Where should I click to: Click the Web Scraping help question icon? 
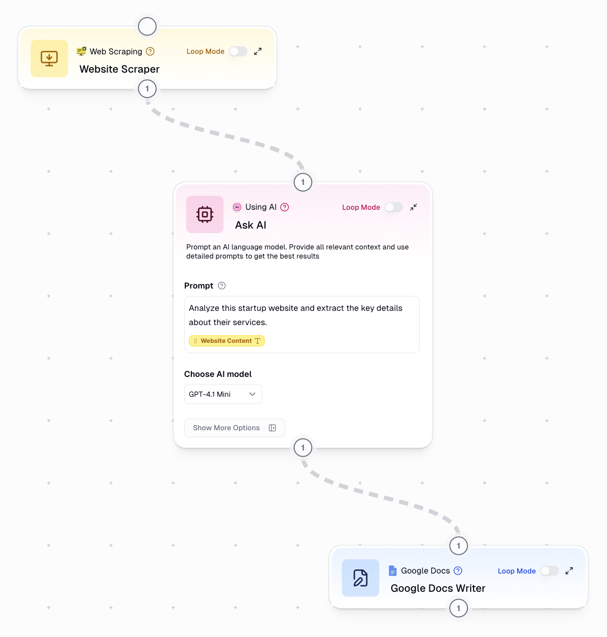point(150,51)
